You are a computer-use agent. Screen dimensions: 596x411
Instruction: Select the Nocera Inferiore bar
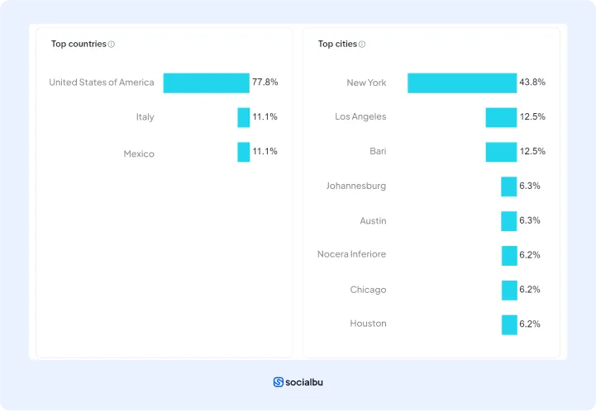pyautogui.click(x=509, y=256)
